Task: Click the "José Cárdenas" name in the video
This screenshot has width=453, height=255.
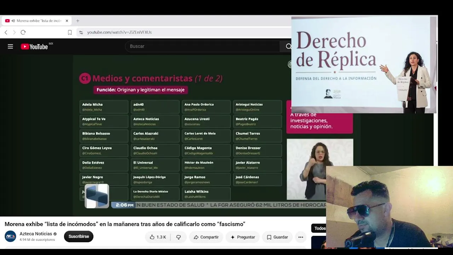Action: click(247, 177)
